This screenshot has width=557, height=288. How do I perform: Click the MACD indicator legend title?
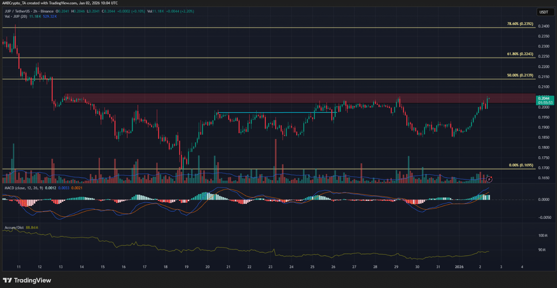point(24,188)
